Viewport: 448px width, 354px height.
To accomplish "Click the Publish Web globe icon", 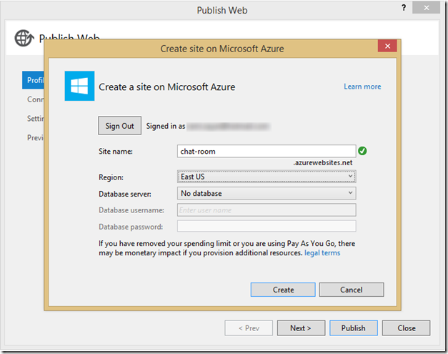I will pos(24,38).
